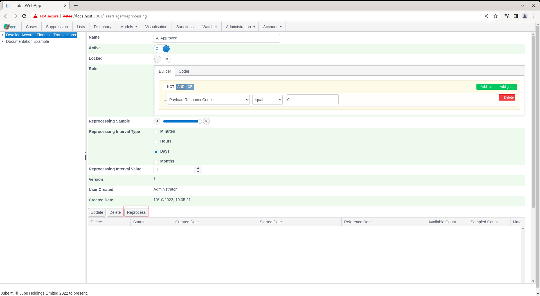Click the Reprocess button
This screenshot has height=296, width=540.
pyautogui.click(x=136, y=212)
